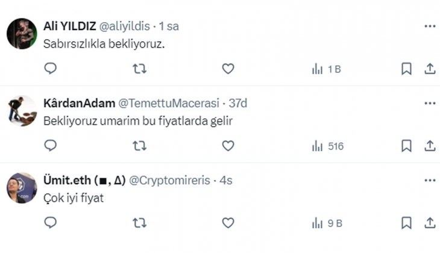Reply to Ali YILDIZ's tweet

51,69
